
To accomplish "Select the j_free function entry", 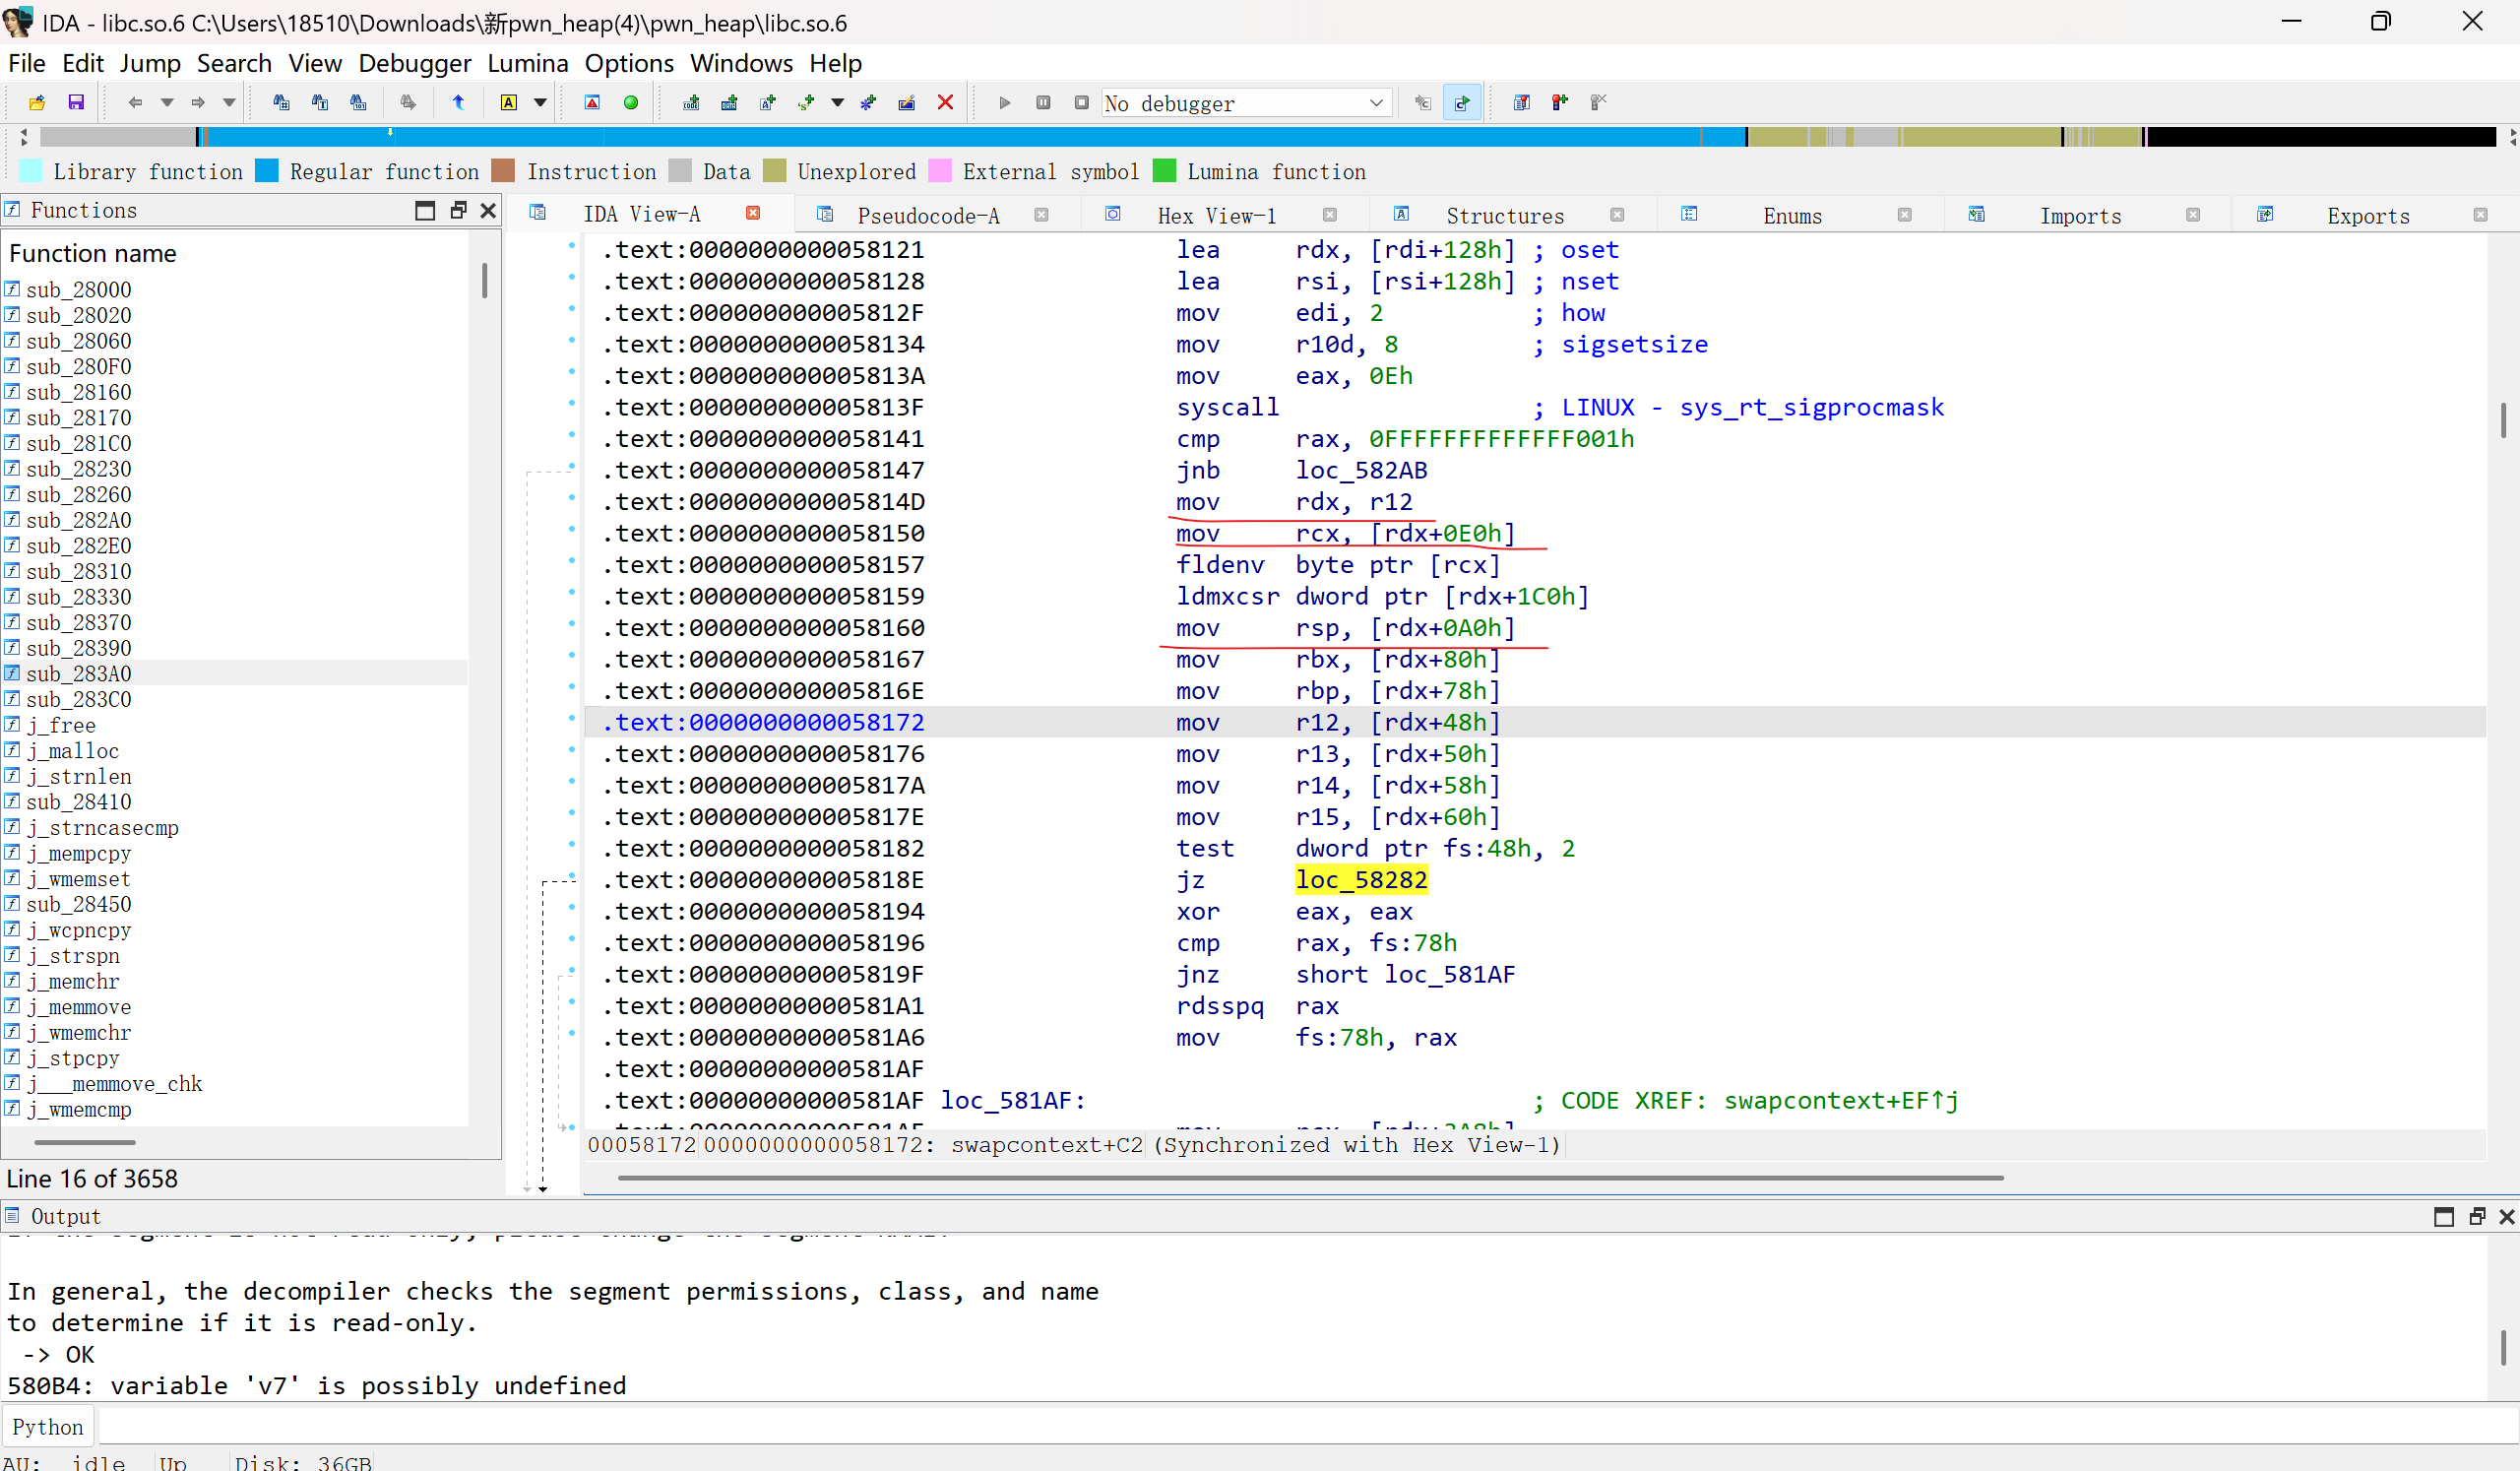I will [x=61, y=725].
